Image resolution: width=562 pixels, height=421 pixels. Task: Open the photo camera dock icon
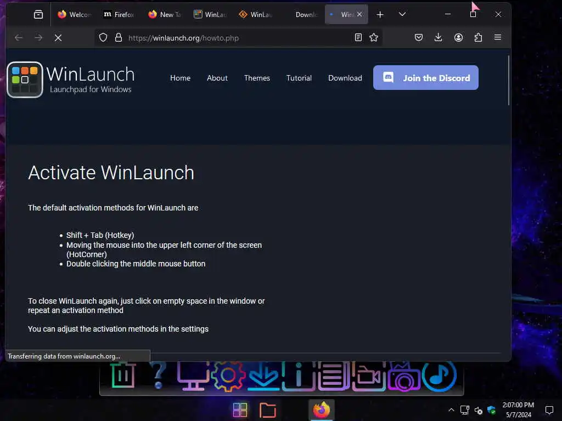[403, 377]
